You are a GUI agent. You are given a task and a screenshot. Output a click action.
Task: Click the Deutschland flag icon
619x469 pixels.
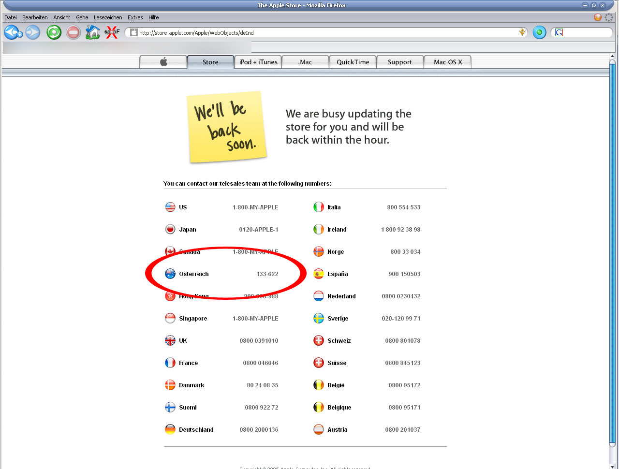170,429
